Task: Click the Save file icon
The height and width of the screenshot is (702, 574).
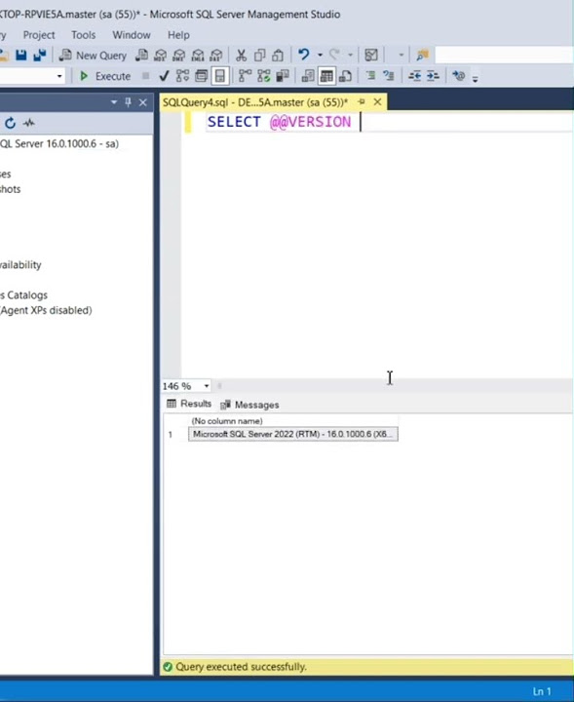Action: coord(21,55)
